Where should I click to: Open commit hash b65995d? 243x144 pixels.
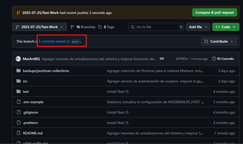click(x=182, y=59)
